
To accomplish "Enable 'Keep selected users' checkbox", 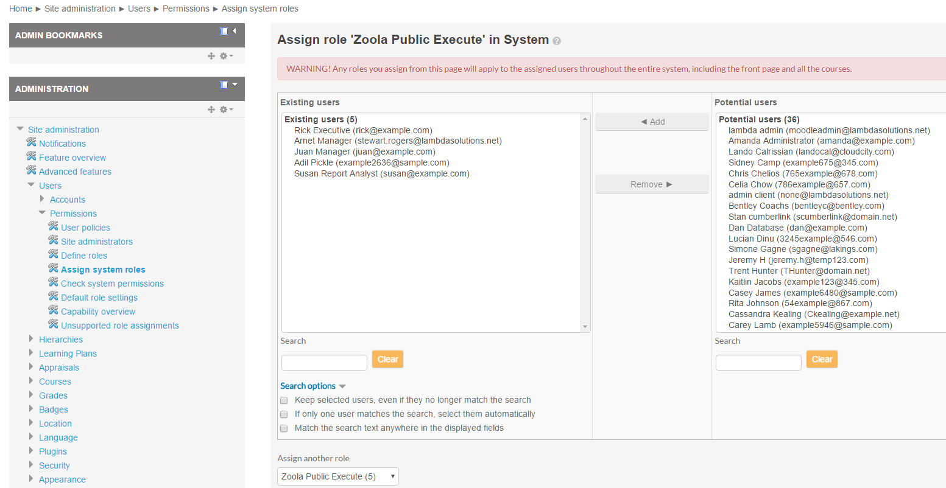I will coord(284,400).
